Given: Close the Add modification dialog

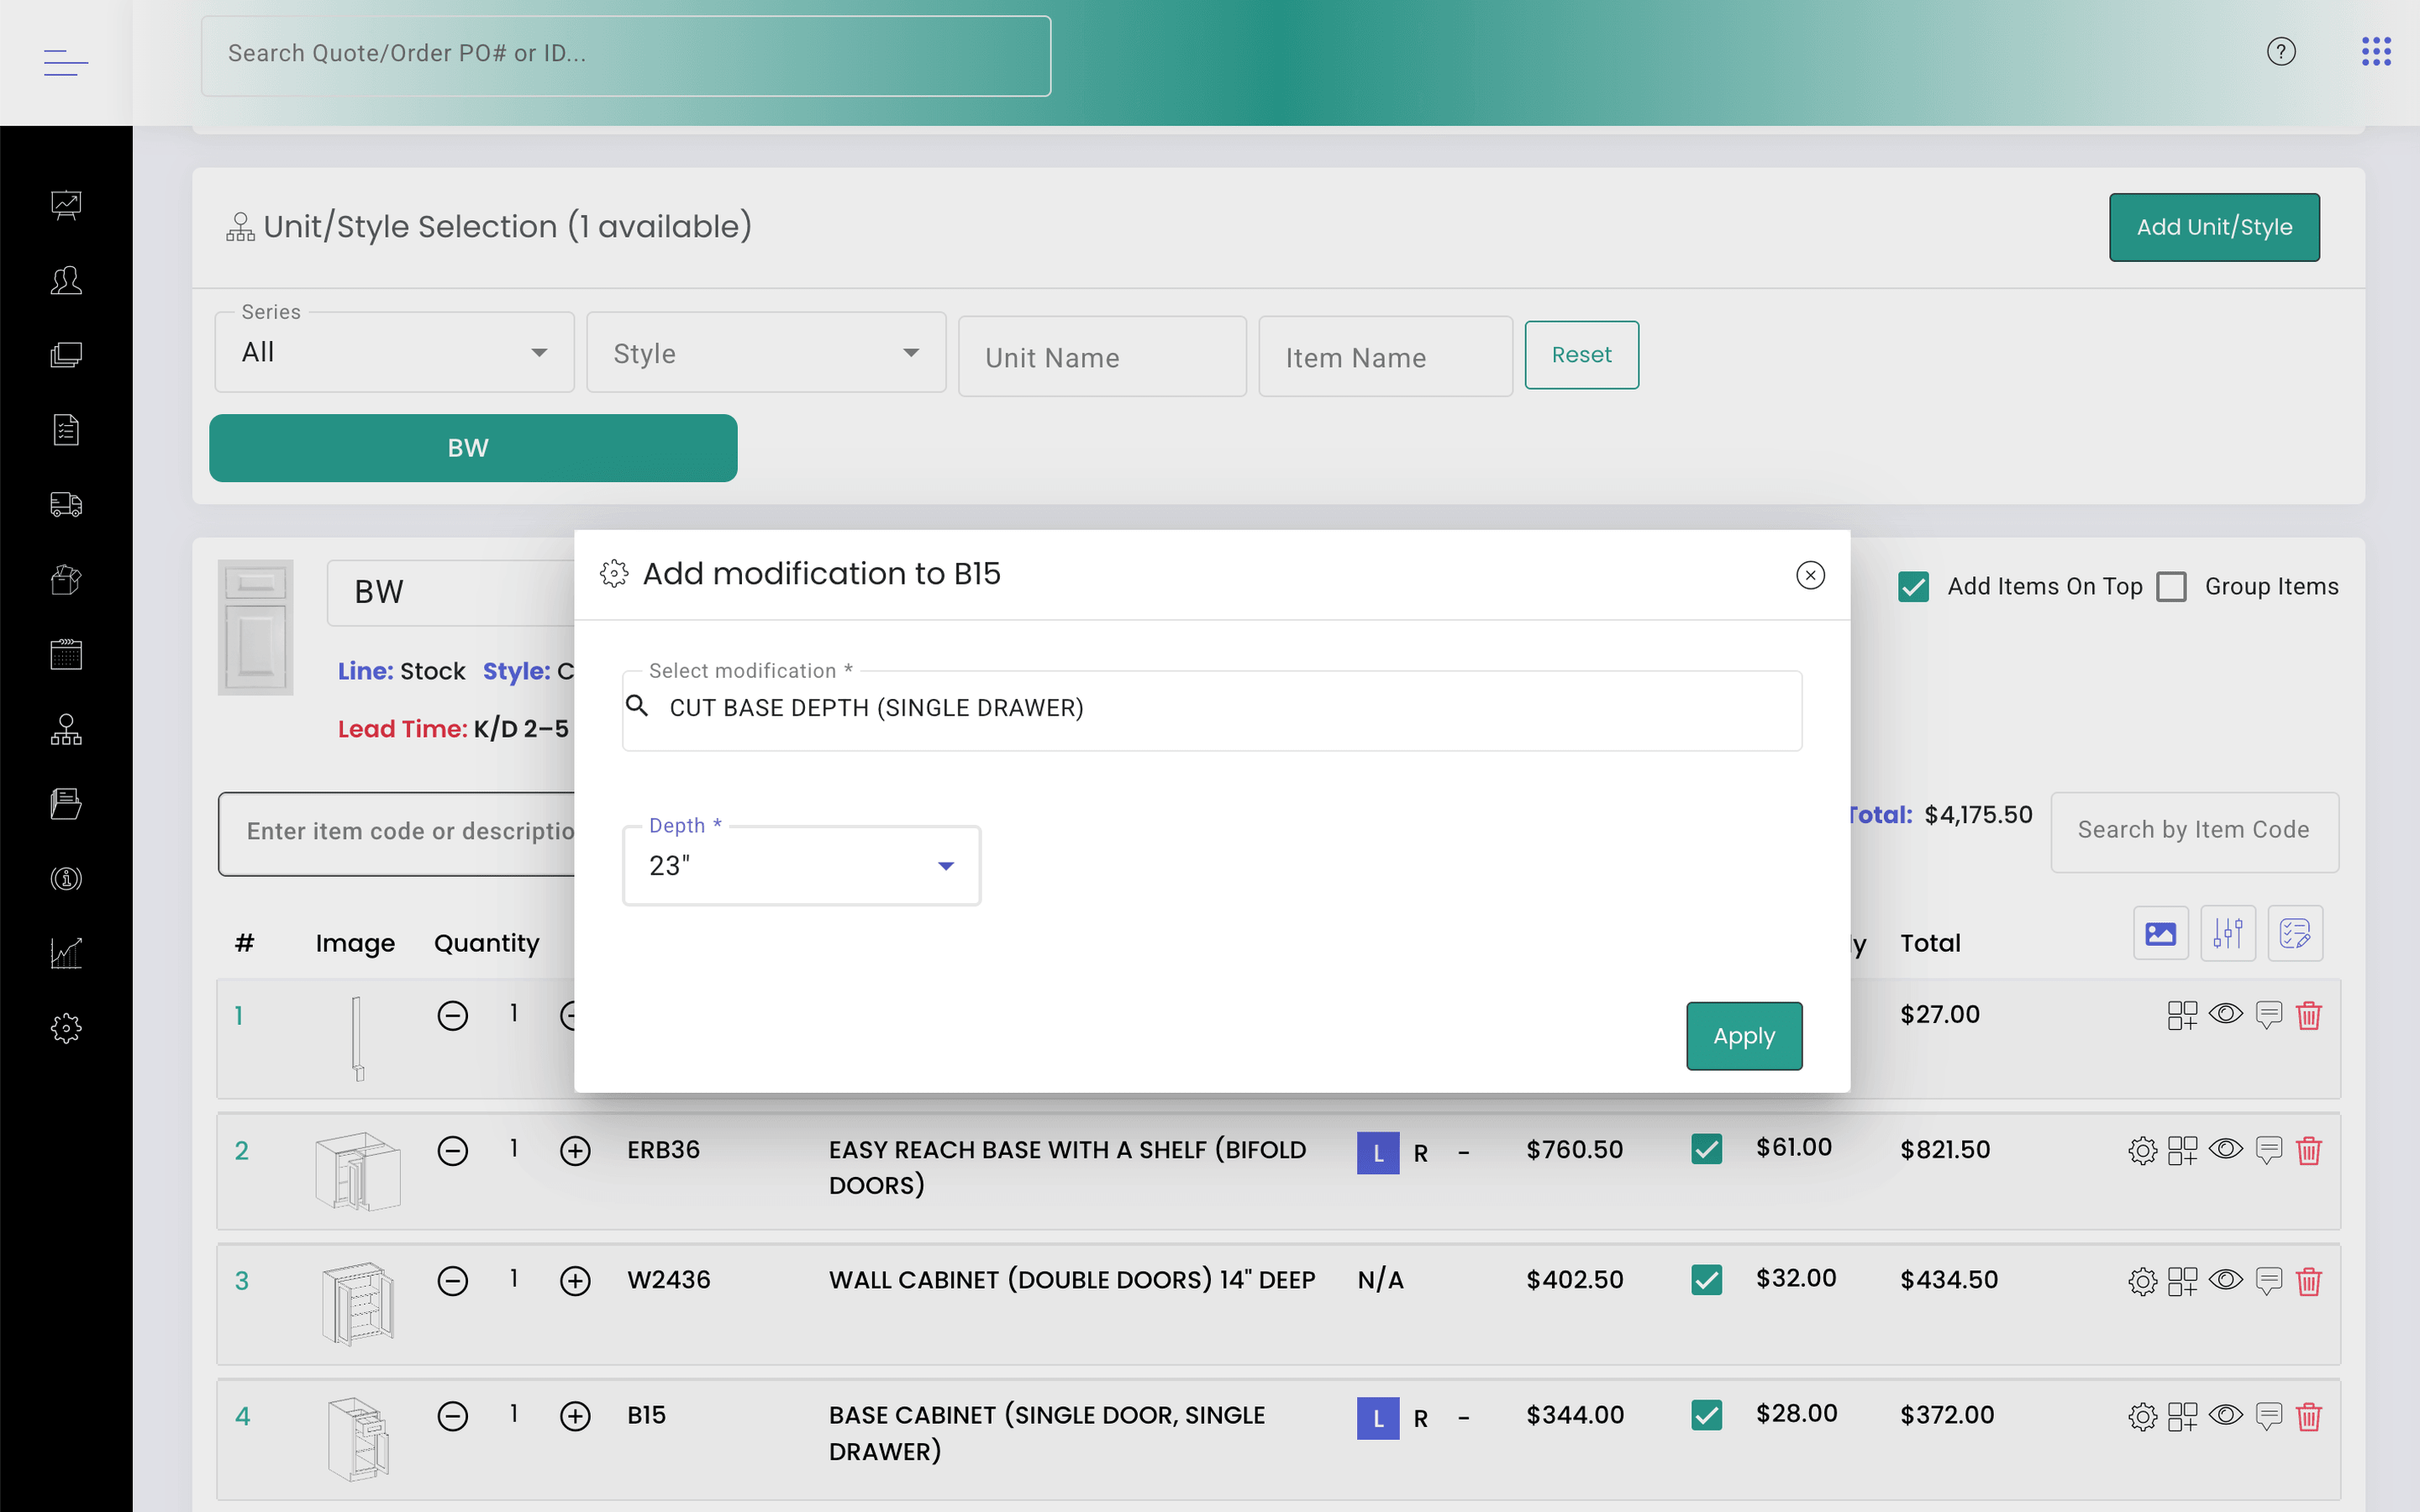Looking at the screenshot, I should tap(1810, 575).
